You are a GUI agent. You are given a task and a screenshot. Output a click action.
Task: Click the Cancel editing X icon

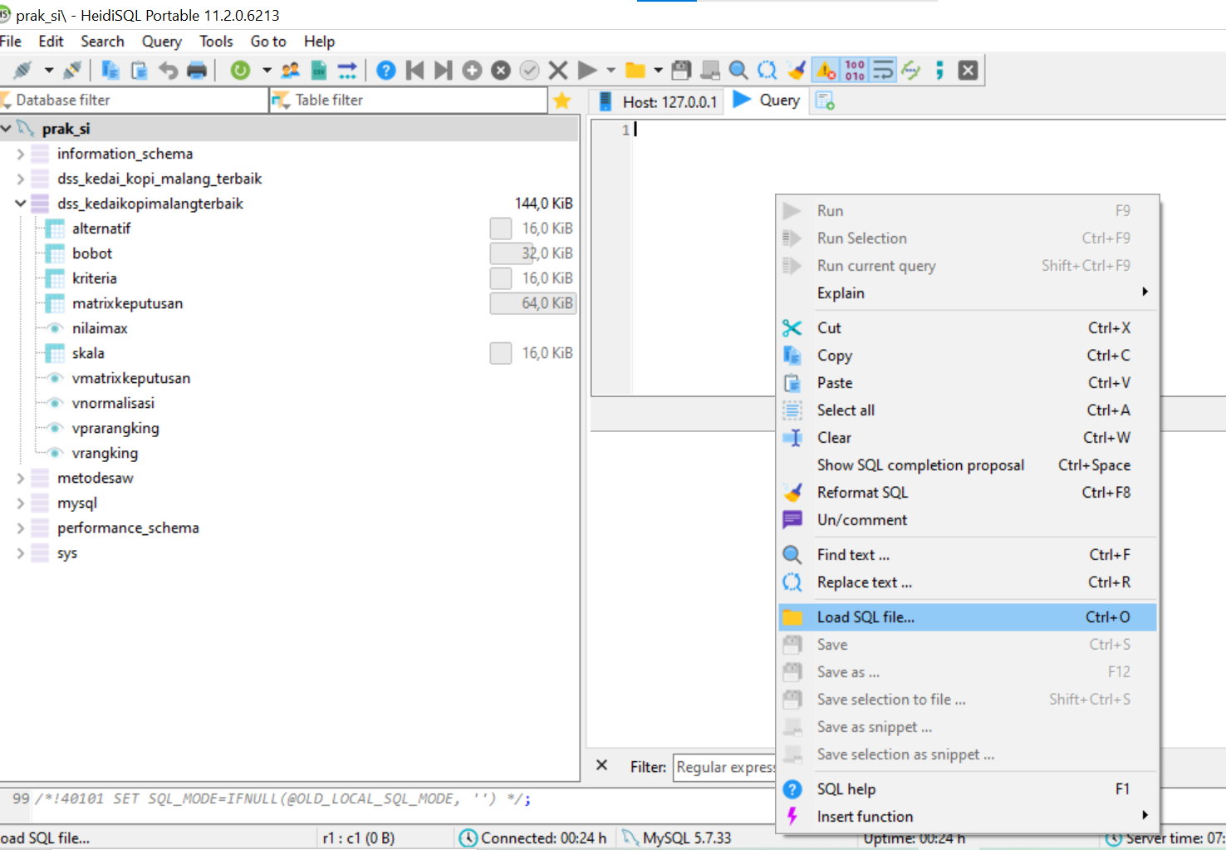coord(558,71)
